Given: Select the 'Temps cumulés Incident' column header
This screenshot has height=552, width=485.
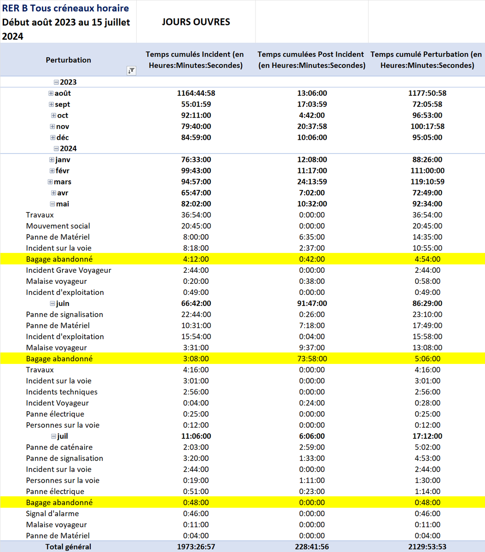Looking at the screenshot, I should 196,60.
